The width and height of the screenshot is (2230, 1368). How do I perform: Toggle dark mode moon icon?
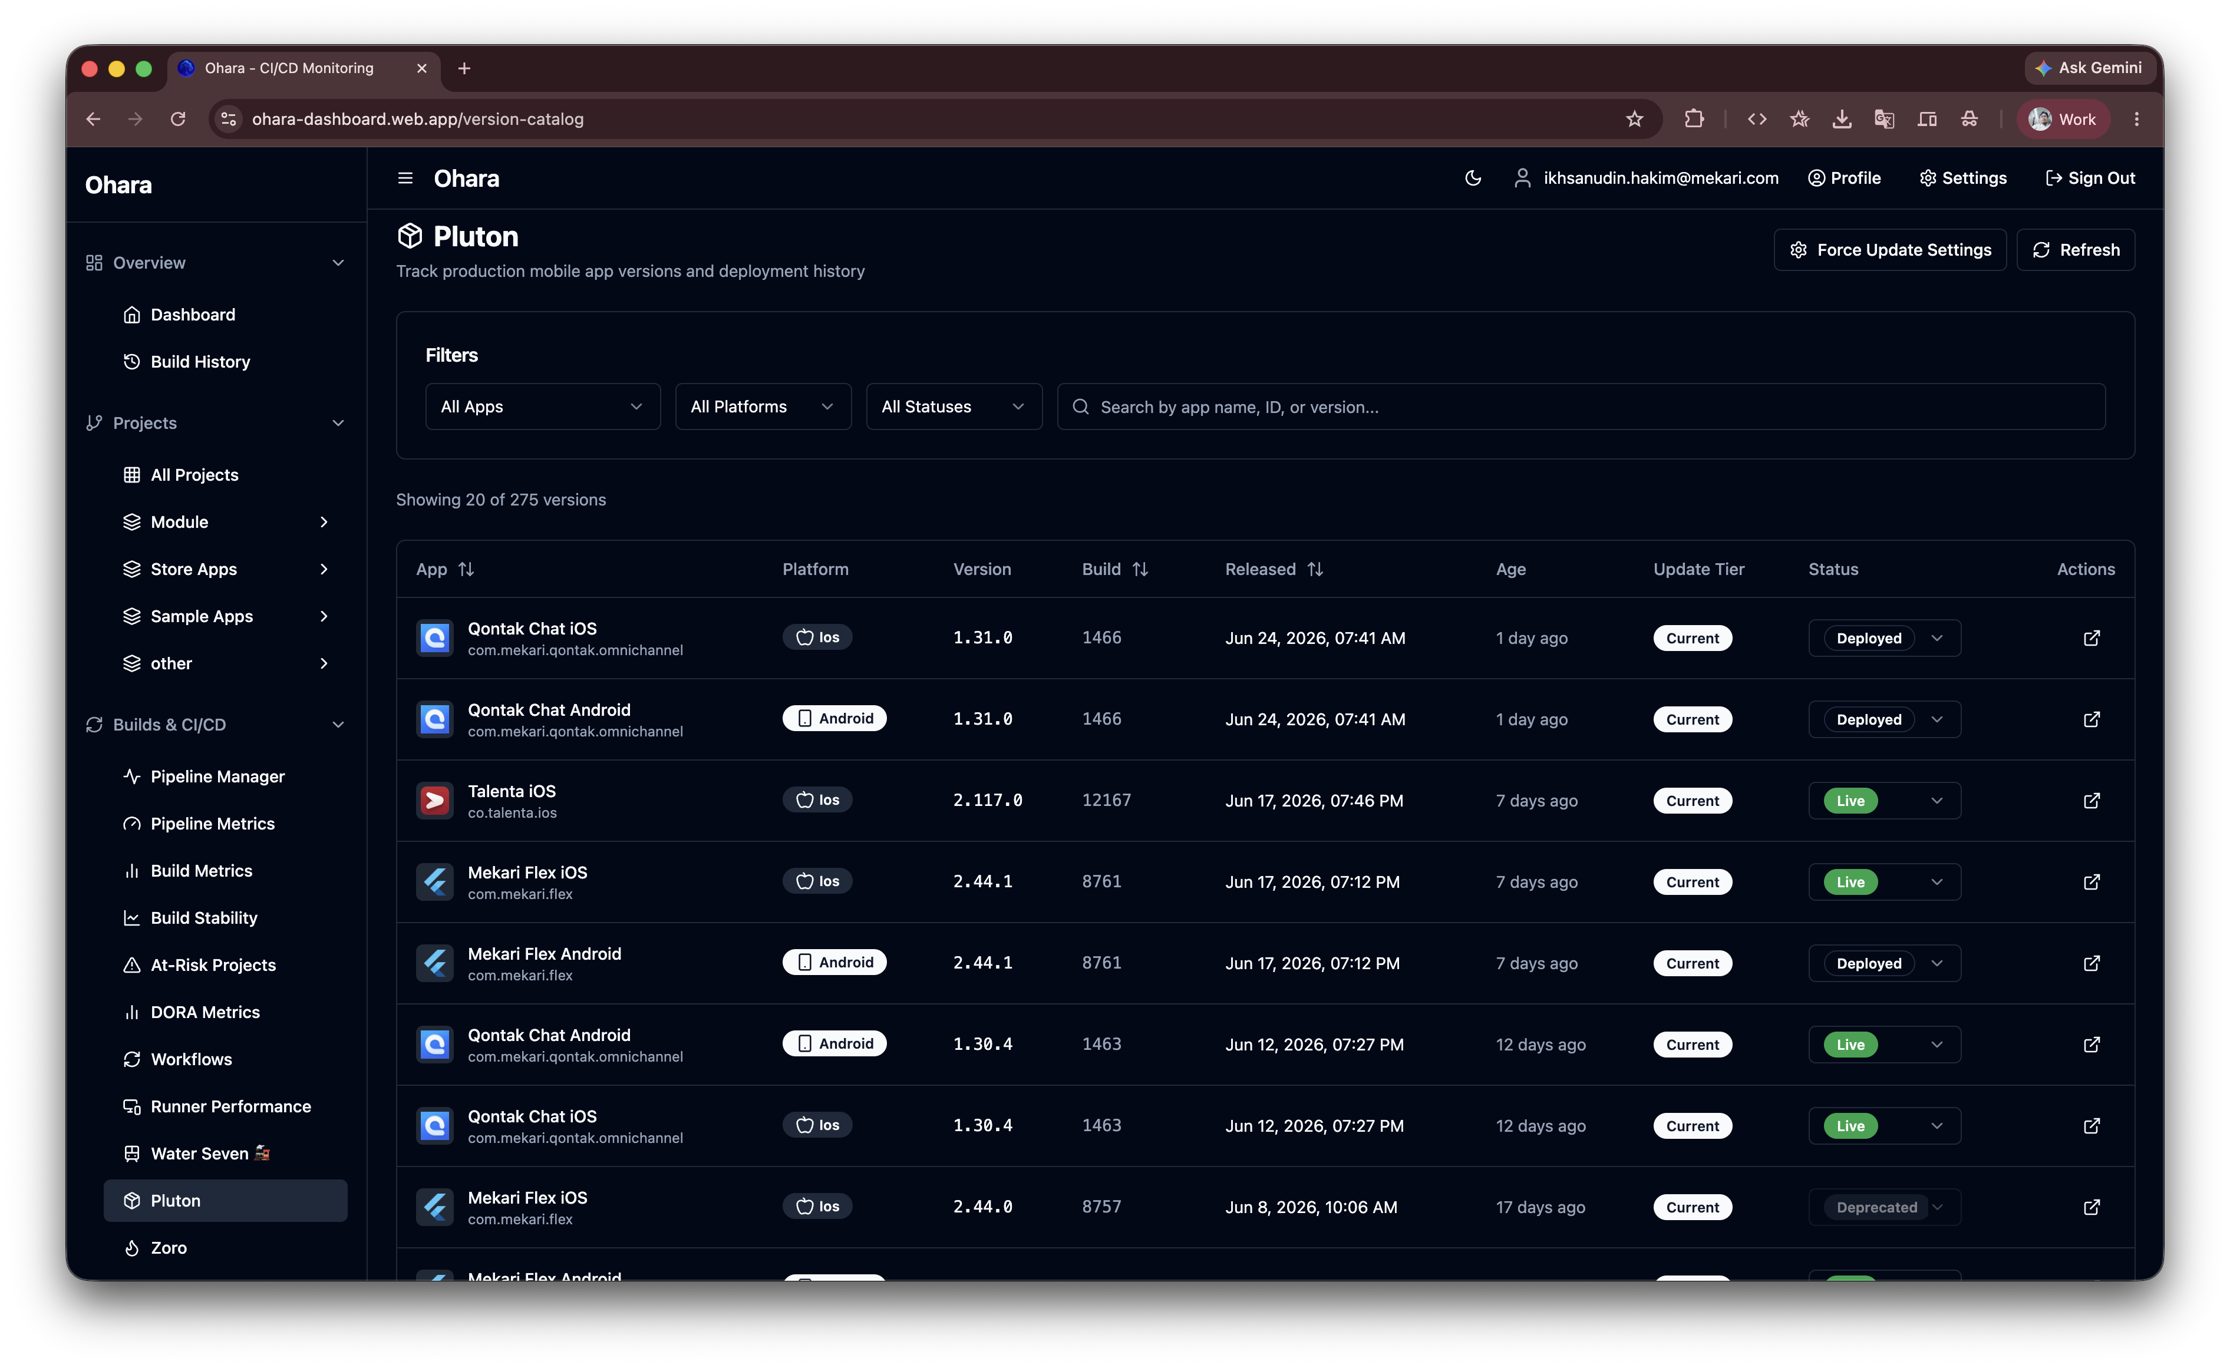point(1473,179)
